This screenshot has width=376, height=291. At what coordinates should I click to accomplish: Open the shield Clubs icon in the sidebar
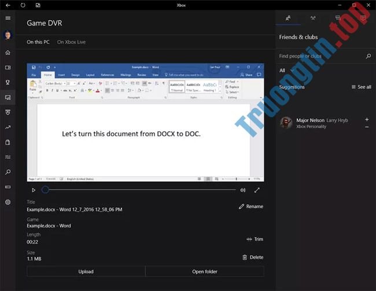click(x=8, y=112)
